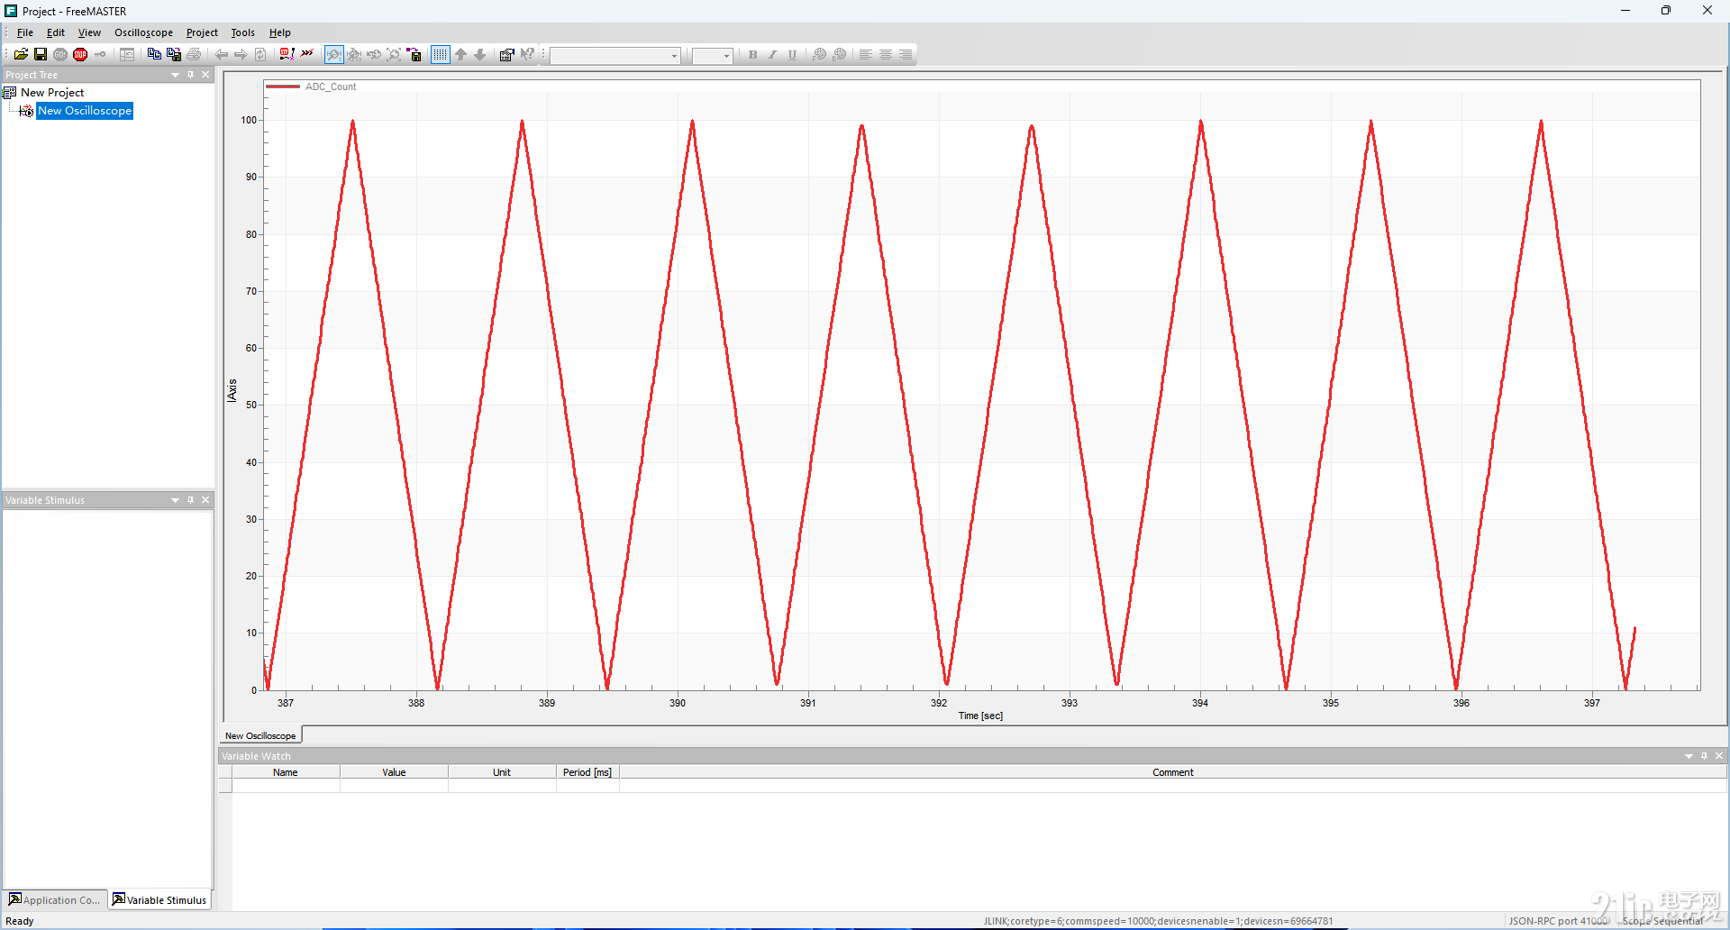The height and width of the screenshot is (930, 1730).
Task: Click the Refresh page icon
Action: (x=260, y=55)
